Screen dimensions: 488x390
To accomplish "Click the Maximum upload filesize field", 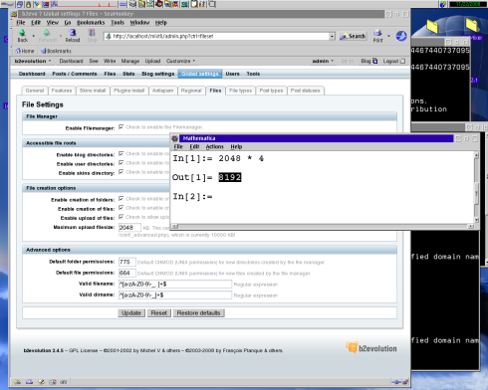I will (x=129, y=228).
